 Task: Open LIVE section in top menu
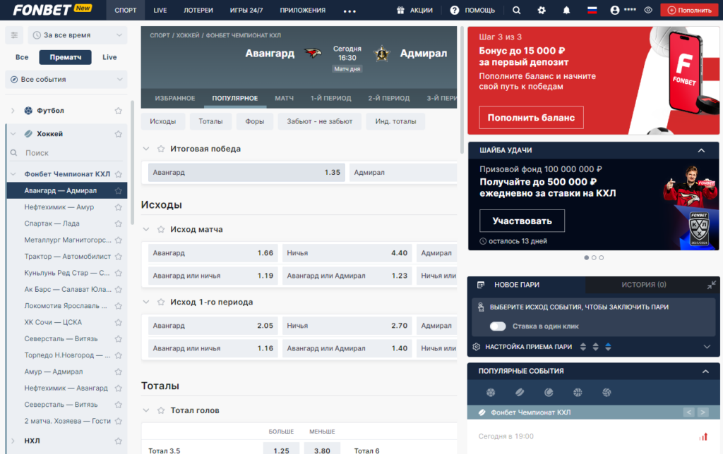click(x=160, y=10)
